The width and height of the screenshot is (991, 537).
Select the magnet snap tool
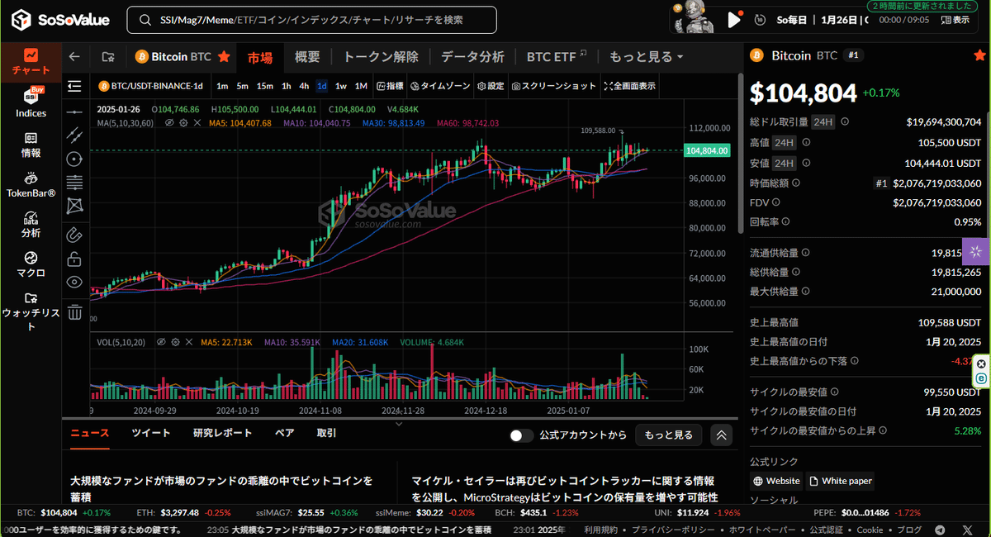(x=75, y=235)
